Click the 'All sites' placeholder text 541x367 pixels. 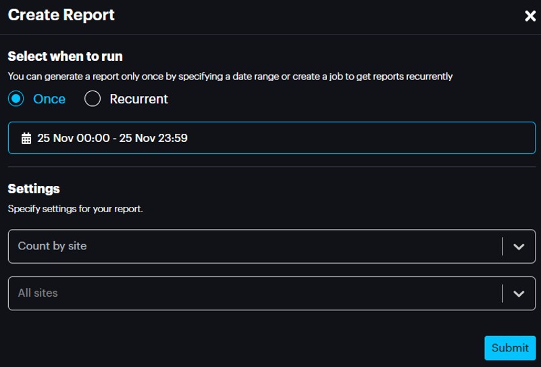click(38, 293)
